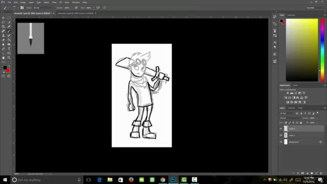Screen dimensions: 327x184
Task: Open the layer Opacity dropdown
Action: pos(317,118)
